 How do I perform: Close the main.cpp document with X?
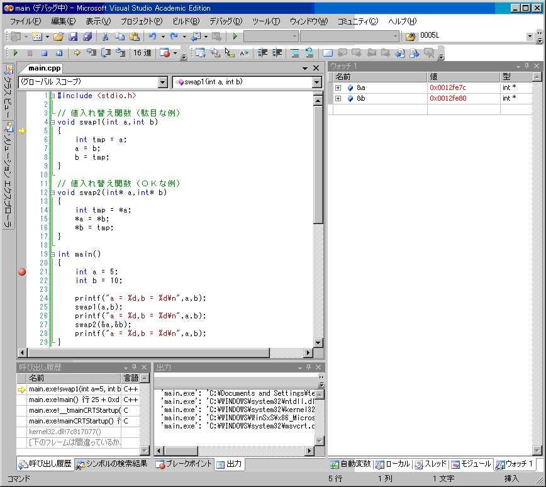(316, 69)
